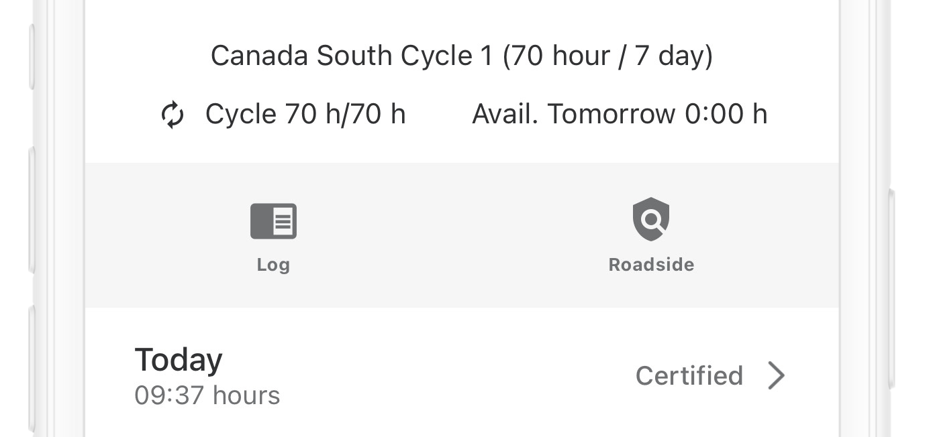Open the Log book icon
Viewport: 929px width, 437px height.
click(273, 221)
